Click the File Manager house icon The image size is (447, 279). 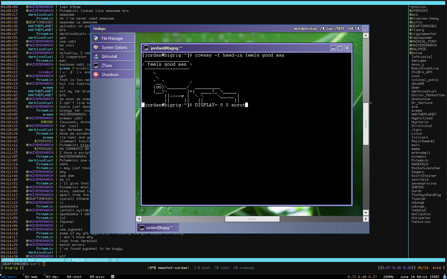point(96,38)
